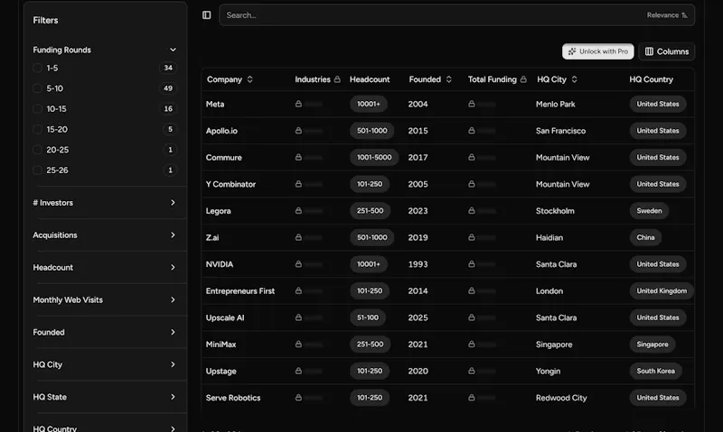Click Industries lock icon in Apollo.io row
723x432 pixels.
(298, 131)
